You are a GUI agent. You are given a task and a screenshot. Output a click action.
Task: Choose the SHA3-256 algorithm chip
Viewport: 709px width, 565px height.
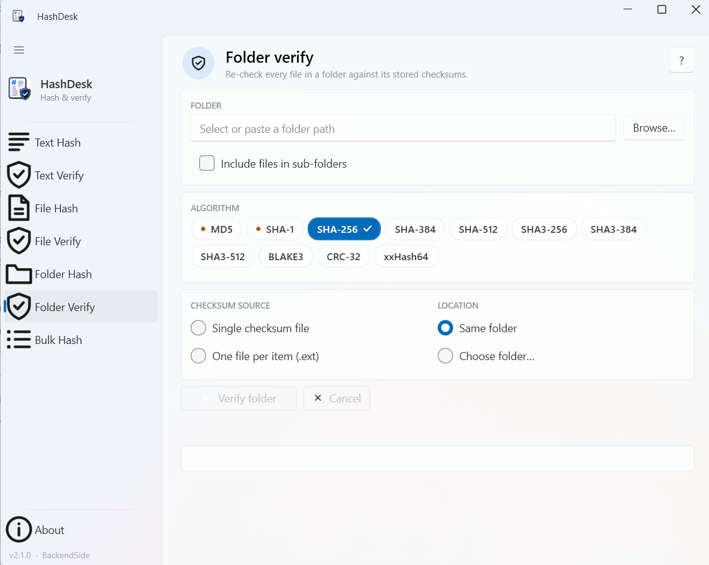point(544,229)
